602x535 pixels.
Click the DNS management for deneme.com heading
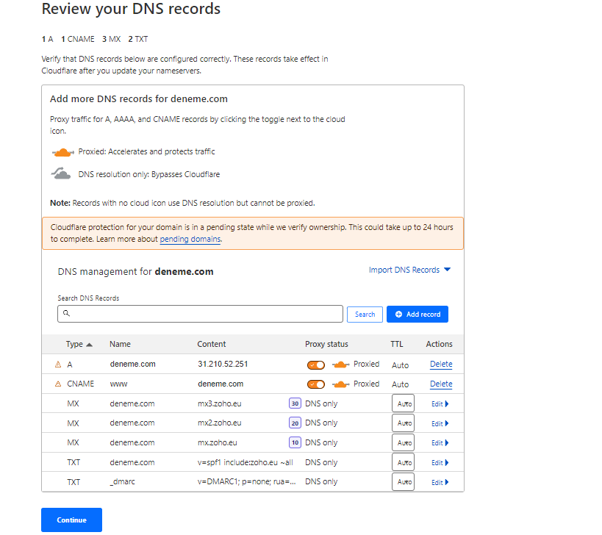tap(135, 272)
